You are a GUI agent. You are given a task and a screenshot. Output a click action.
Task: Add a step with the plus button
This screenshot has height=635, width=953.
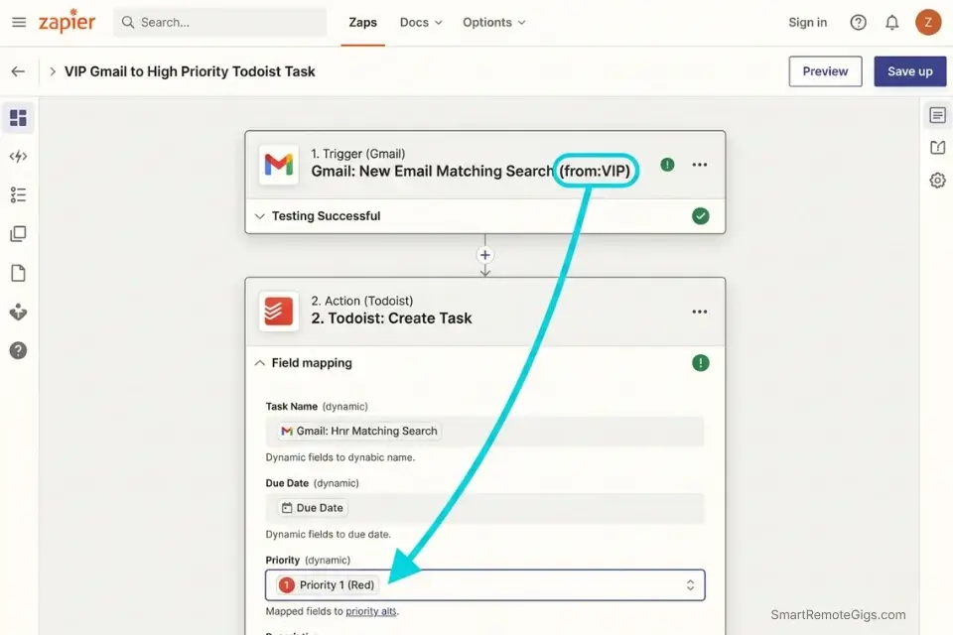[485, 255]
